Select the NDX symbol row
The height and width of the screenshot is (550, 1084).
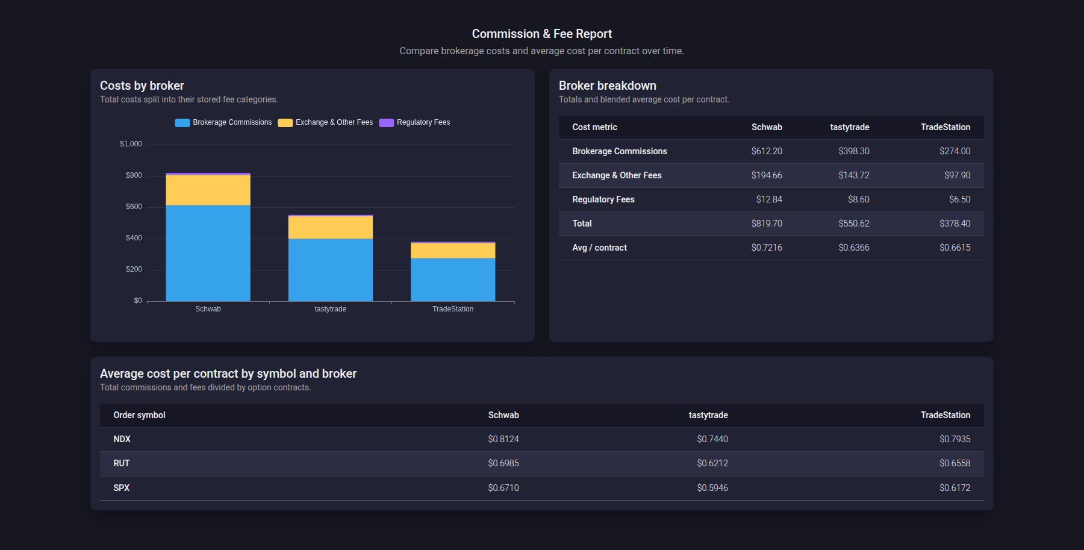542,440
